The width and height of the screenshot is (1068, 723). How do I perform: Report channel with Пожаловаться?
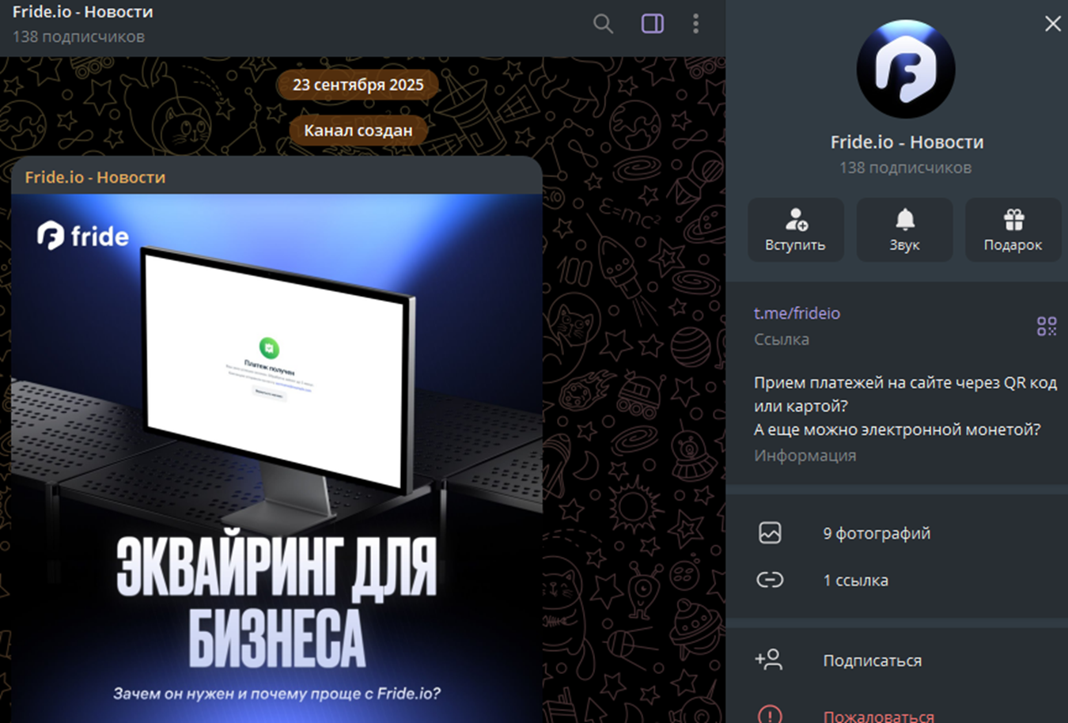[x=897, y=714]
